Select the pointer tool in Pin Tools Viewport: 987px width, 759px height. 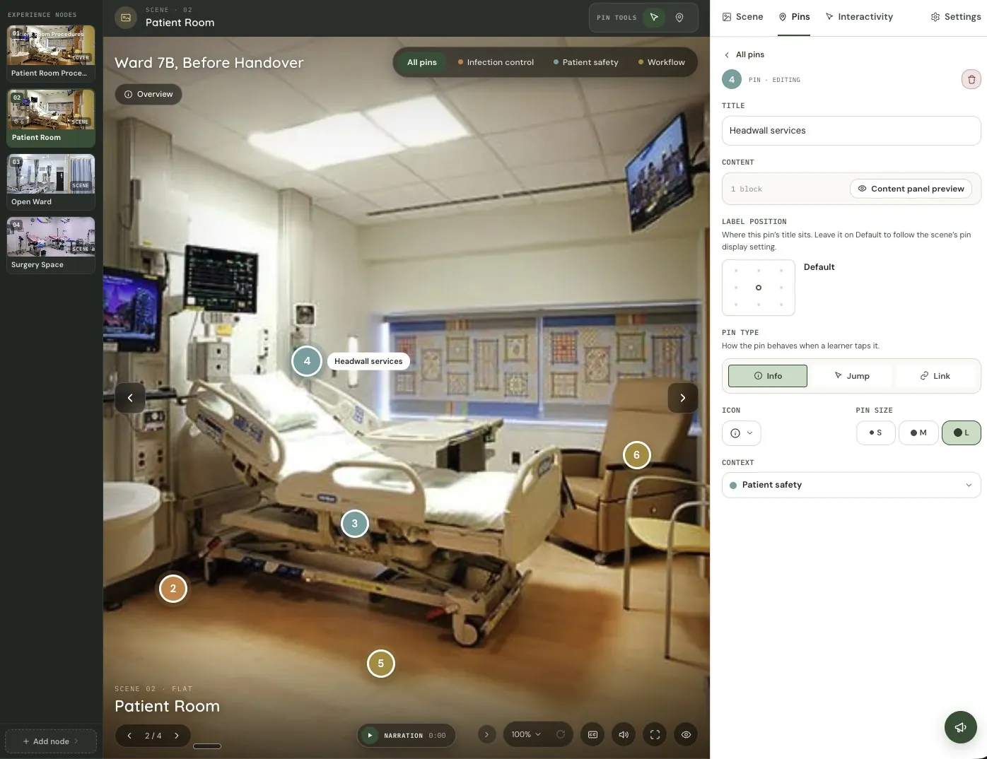coord(654,18)
